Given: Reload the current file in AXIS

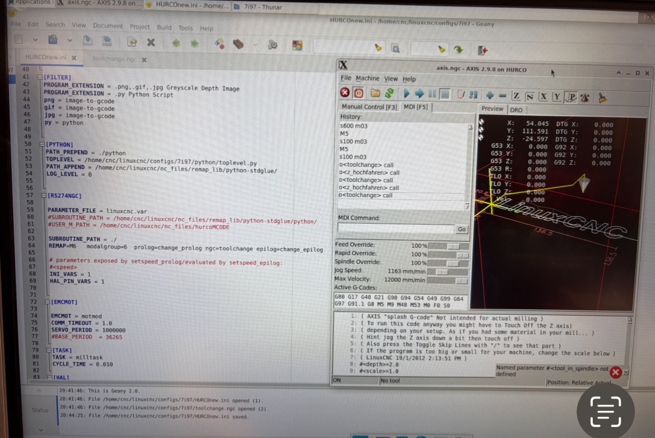Looking at the screenshot, I should [x=389, y=93].
